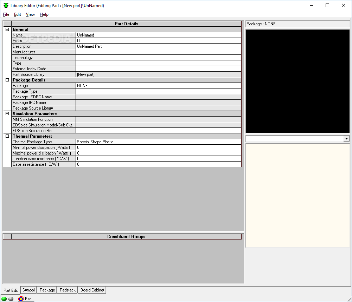The image size is (352, 302).
Task: Click the Package IPC Name label
Action: 29,103
